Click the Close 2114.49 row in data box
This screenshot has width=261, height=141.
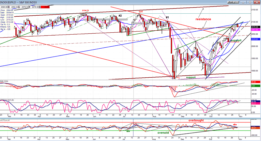[7, 22]
